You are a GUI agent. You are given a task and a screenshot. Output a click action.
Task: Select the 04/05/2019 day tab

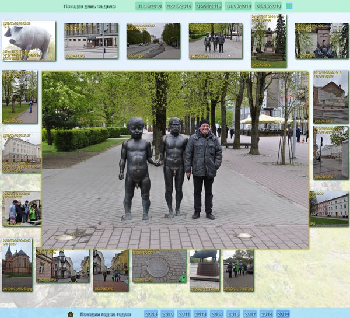[239, 6]
